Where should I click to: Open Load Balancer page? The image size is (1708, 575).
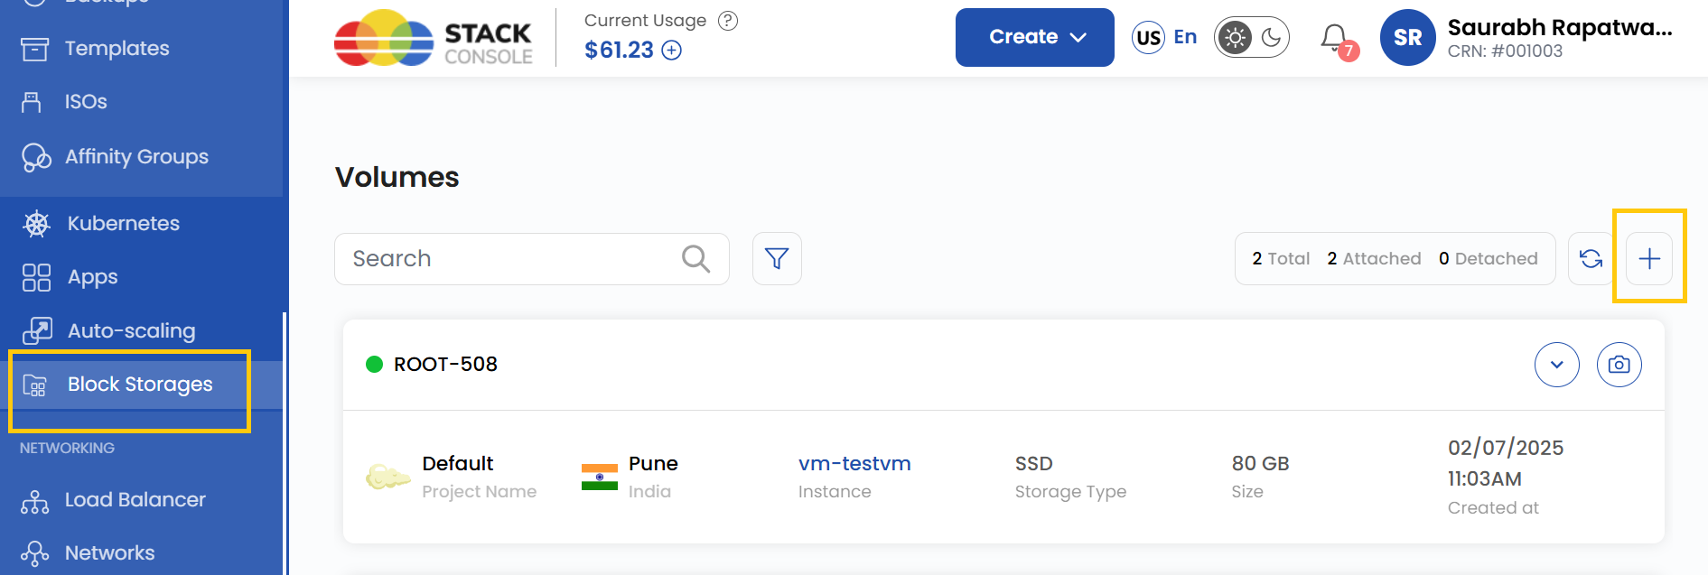(x=135, y=500)
